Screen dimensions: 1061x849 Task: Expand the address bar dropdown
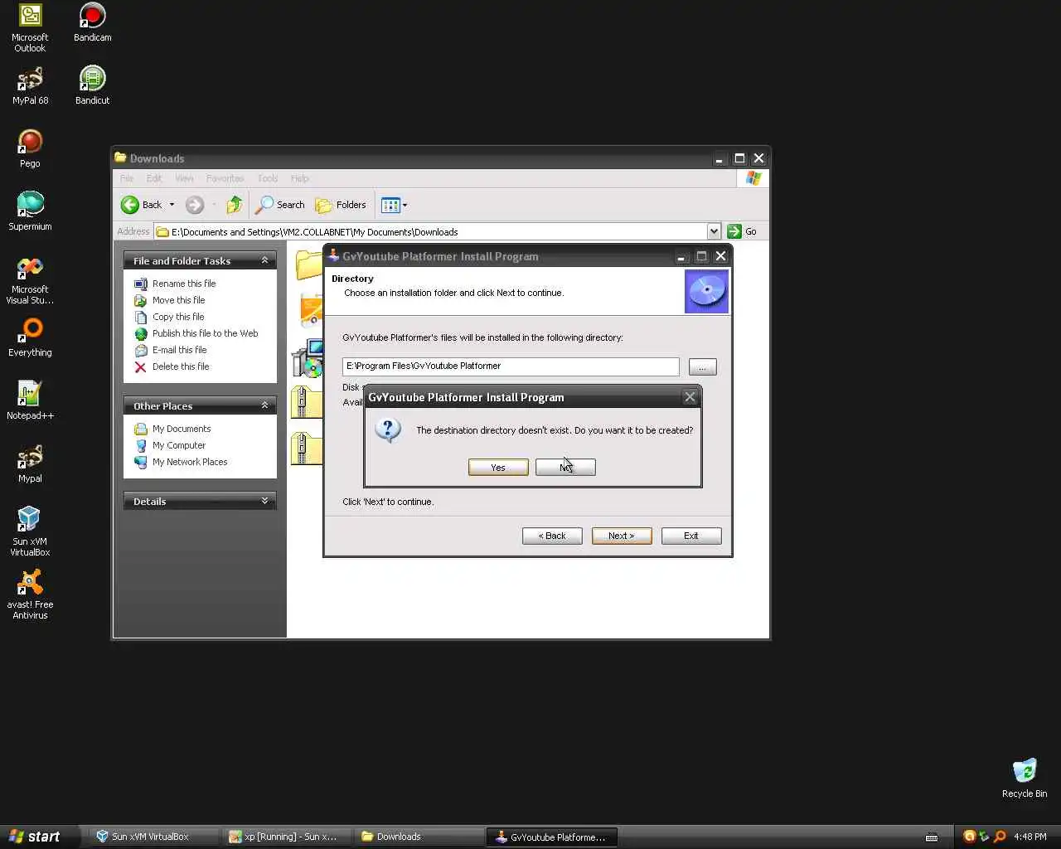[x=714, y=231]
